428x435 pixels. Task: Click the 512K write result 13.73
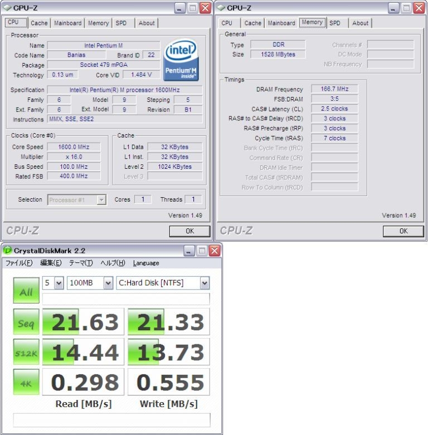(169, 352)
